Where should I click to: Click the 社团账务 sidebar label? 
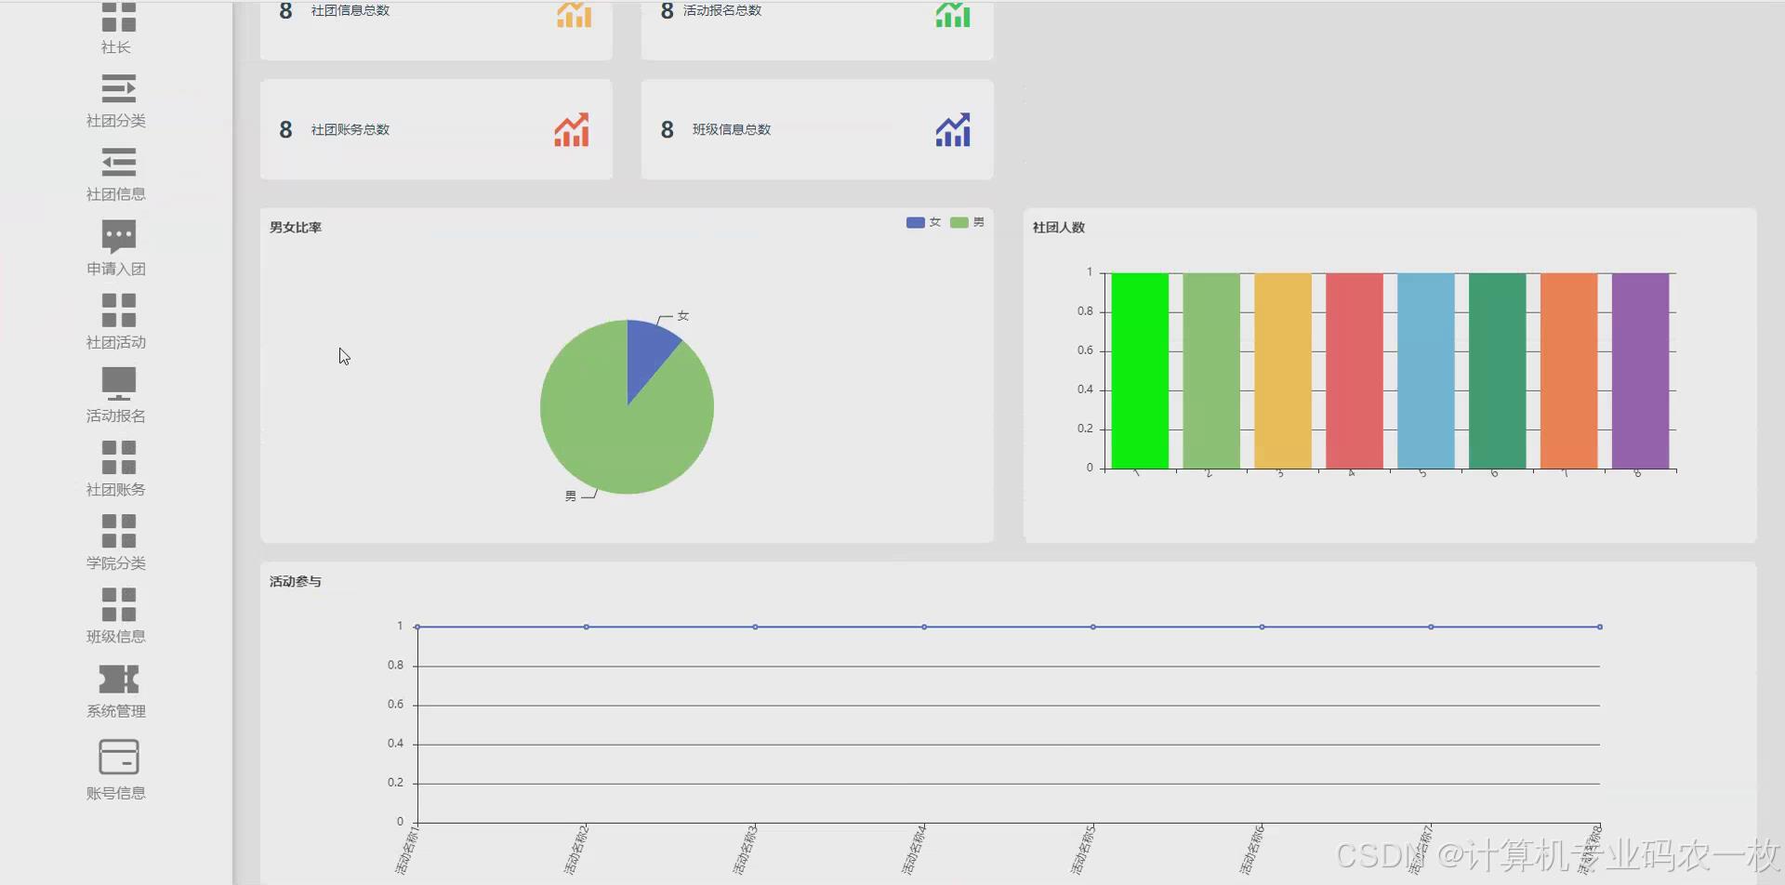pos(116,490)
